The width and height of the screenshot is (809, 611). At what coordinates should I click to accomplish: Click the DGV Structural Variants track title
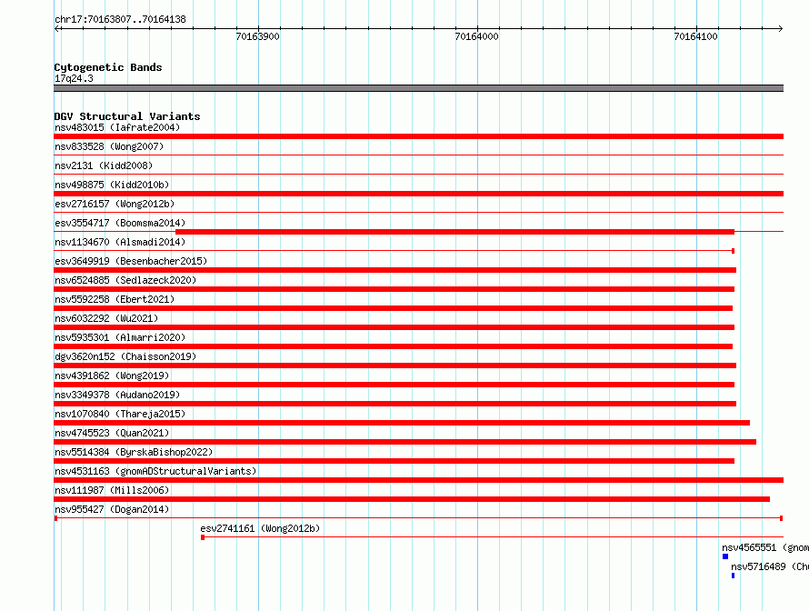[127, 116]
